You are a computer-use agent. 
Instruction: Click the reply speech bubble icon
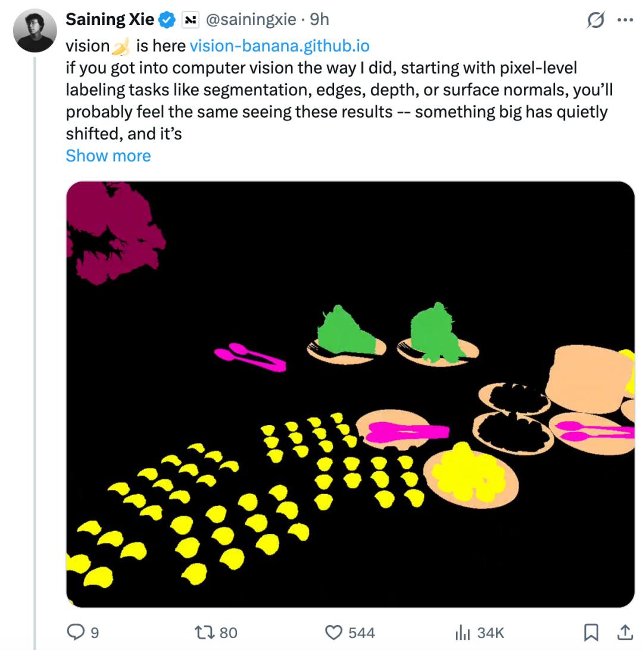coord(76,632)
